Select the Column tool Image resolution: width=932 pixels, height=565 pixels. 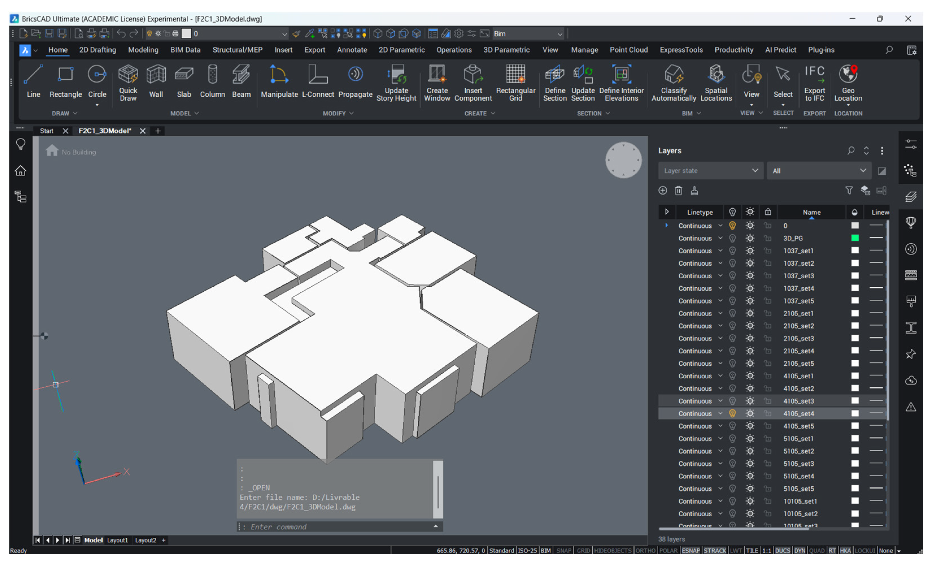pos(212,81)
